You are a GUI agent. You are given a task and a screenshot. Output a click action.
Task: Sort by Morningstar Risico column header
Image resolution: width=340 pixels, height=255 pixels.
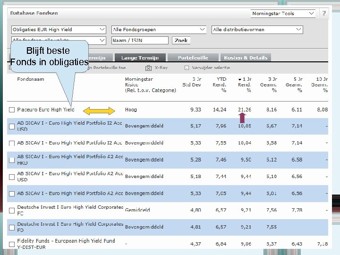click(151, 85)
